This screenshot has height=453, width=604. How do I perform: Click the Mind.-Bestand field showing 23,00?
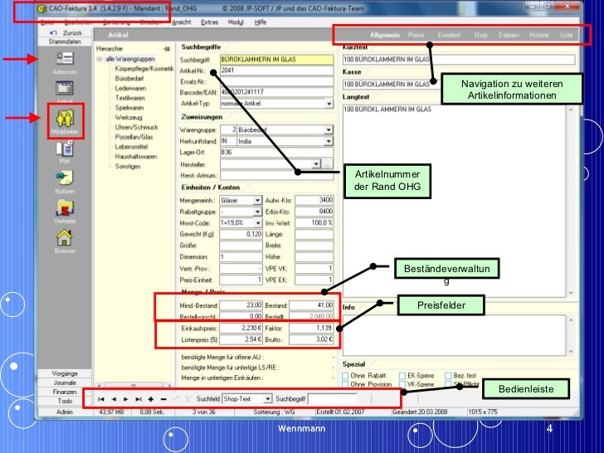click(241, 305)
